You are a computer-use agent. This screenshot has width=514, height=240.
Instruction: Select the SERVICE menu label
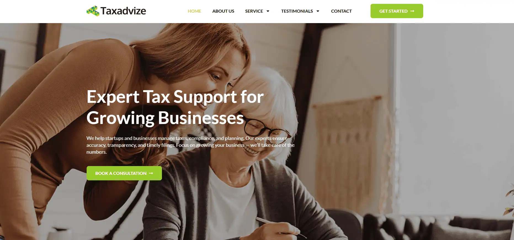click(254, 11)
